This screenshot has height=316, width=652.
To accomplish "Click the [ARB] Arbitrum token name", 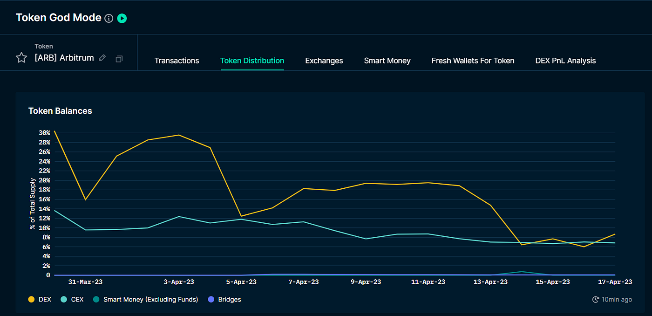I will point(64,58).
